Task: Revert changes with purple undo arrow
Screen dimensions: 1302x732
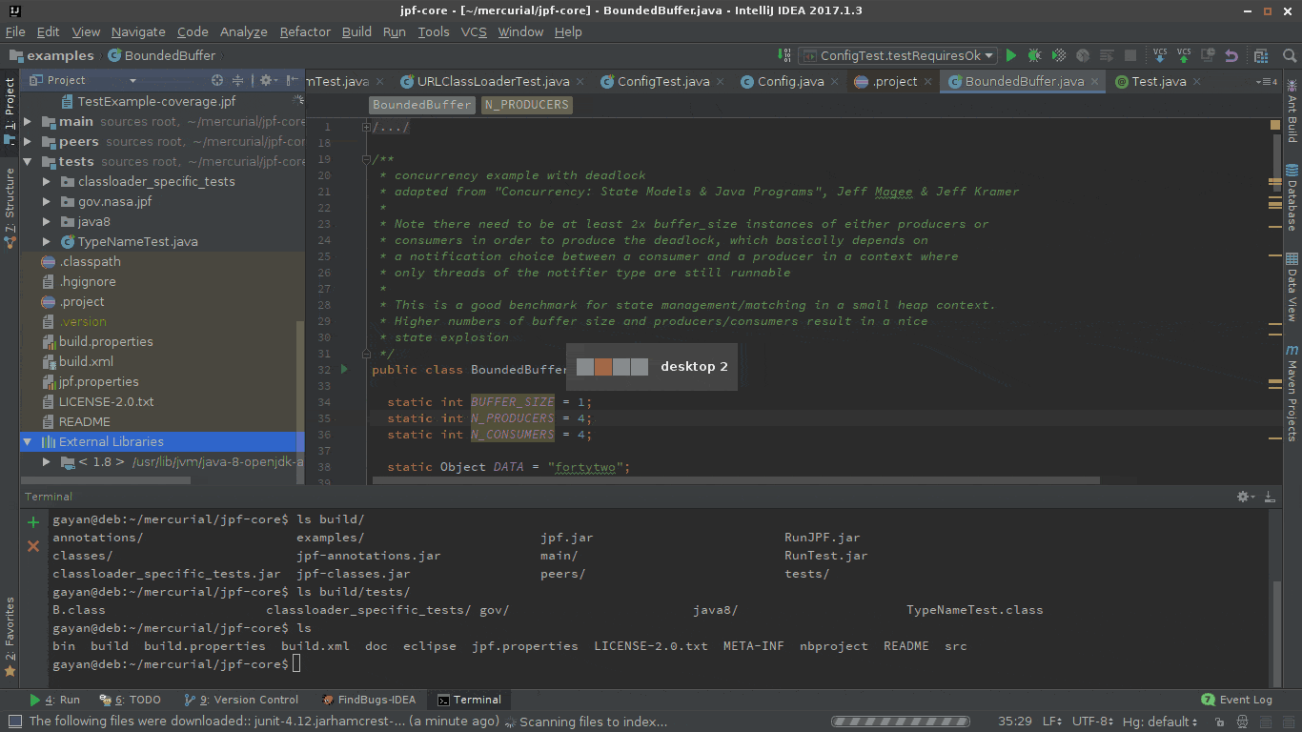Action: [1231, 56]
